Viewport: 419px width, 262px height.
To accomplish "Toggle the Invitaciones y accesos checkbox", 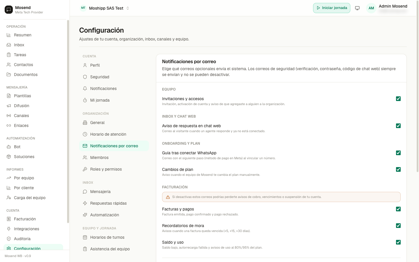I will (x=398, y=99).
